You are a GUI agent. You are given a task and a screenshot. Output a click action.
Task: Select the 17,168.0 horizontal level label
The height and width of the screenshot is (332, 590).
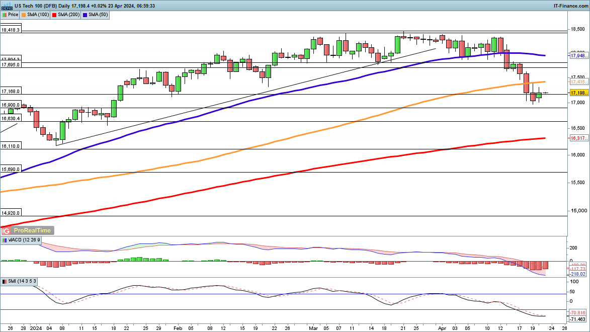coord(11,92)
